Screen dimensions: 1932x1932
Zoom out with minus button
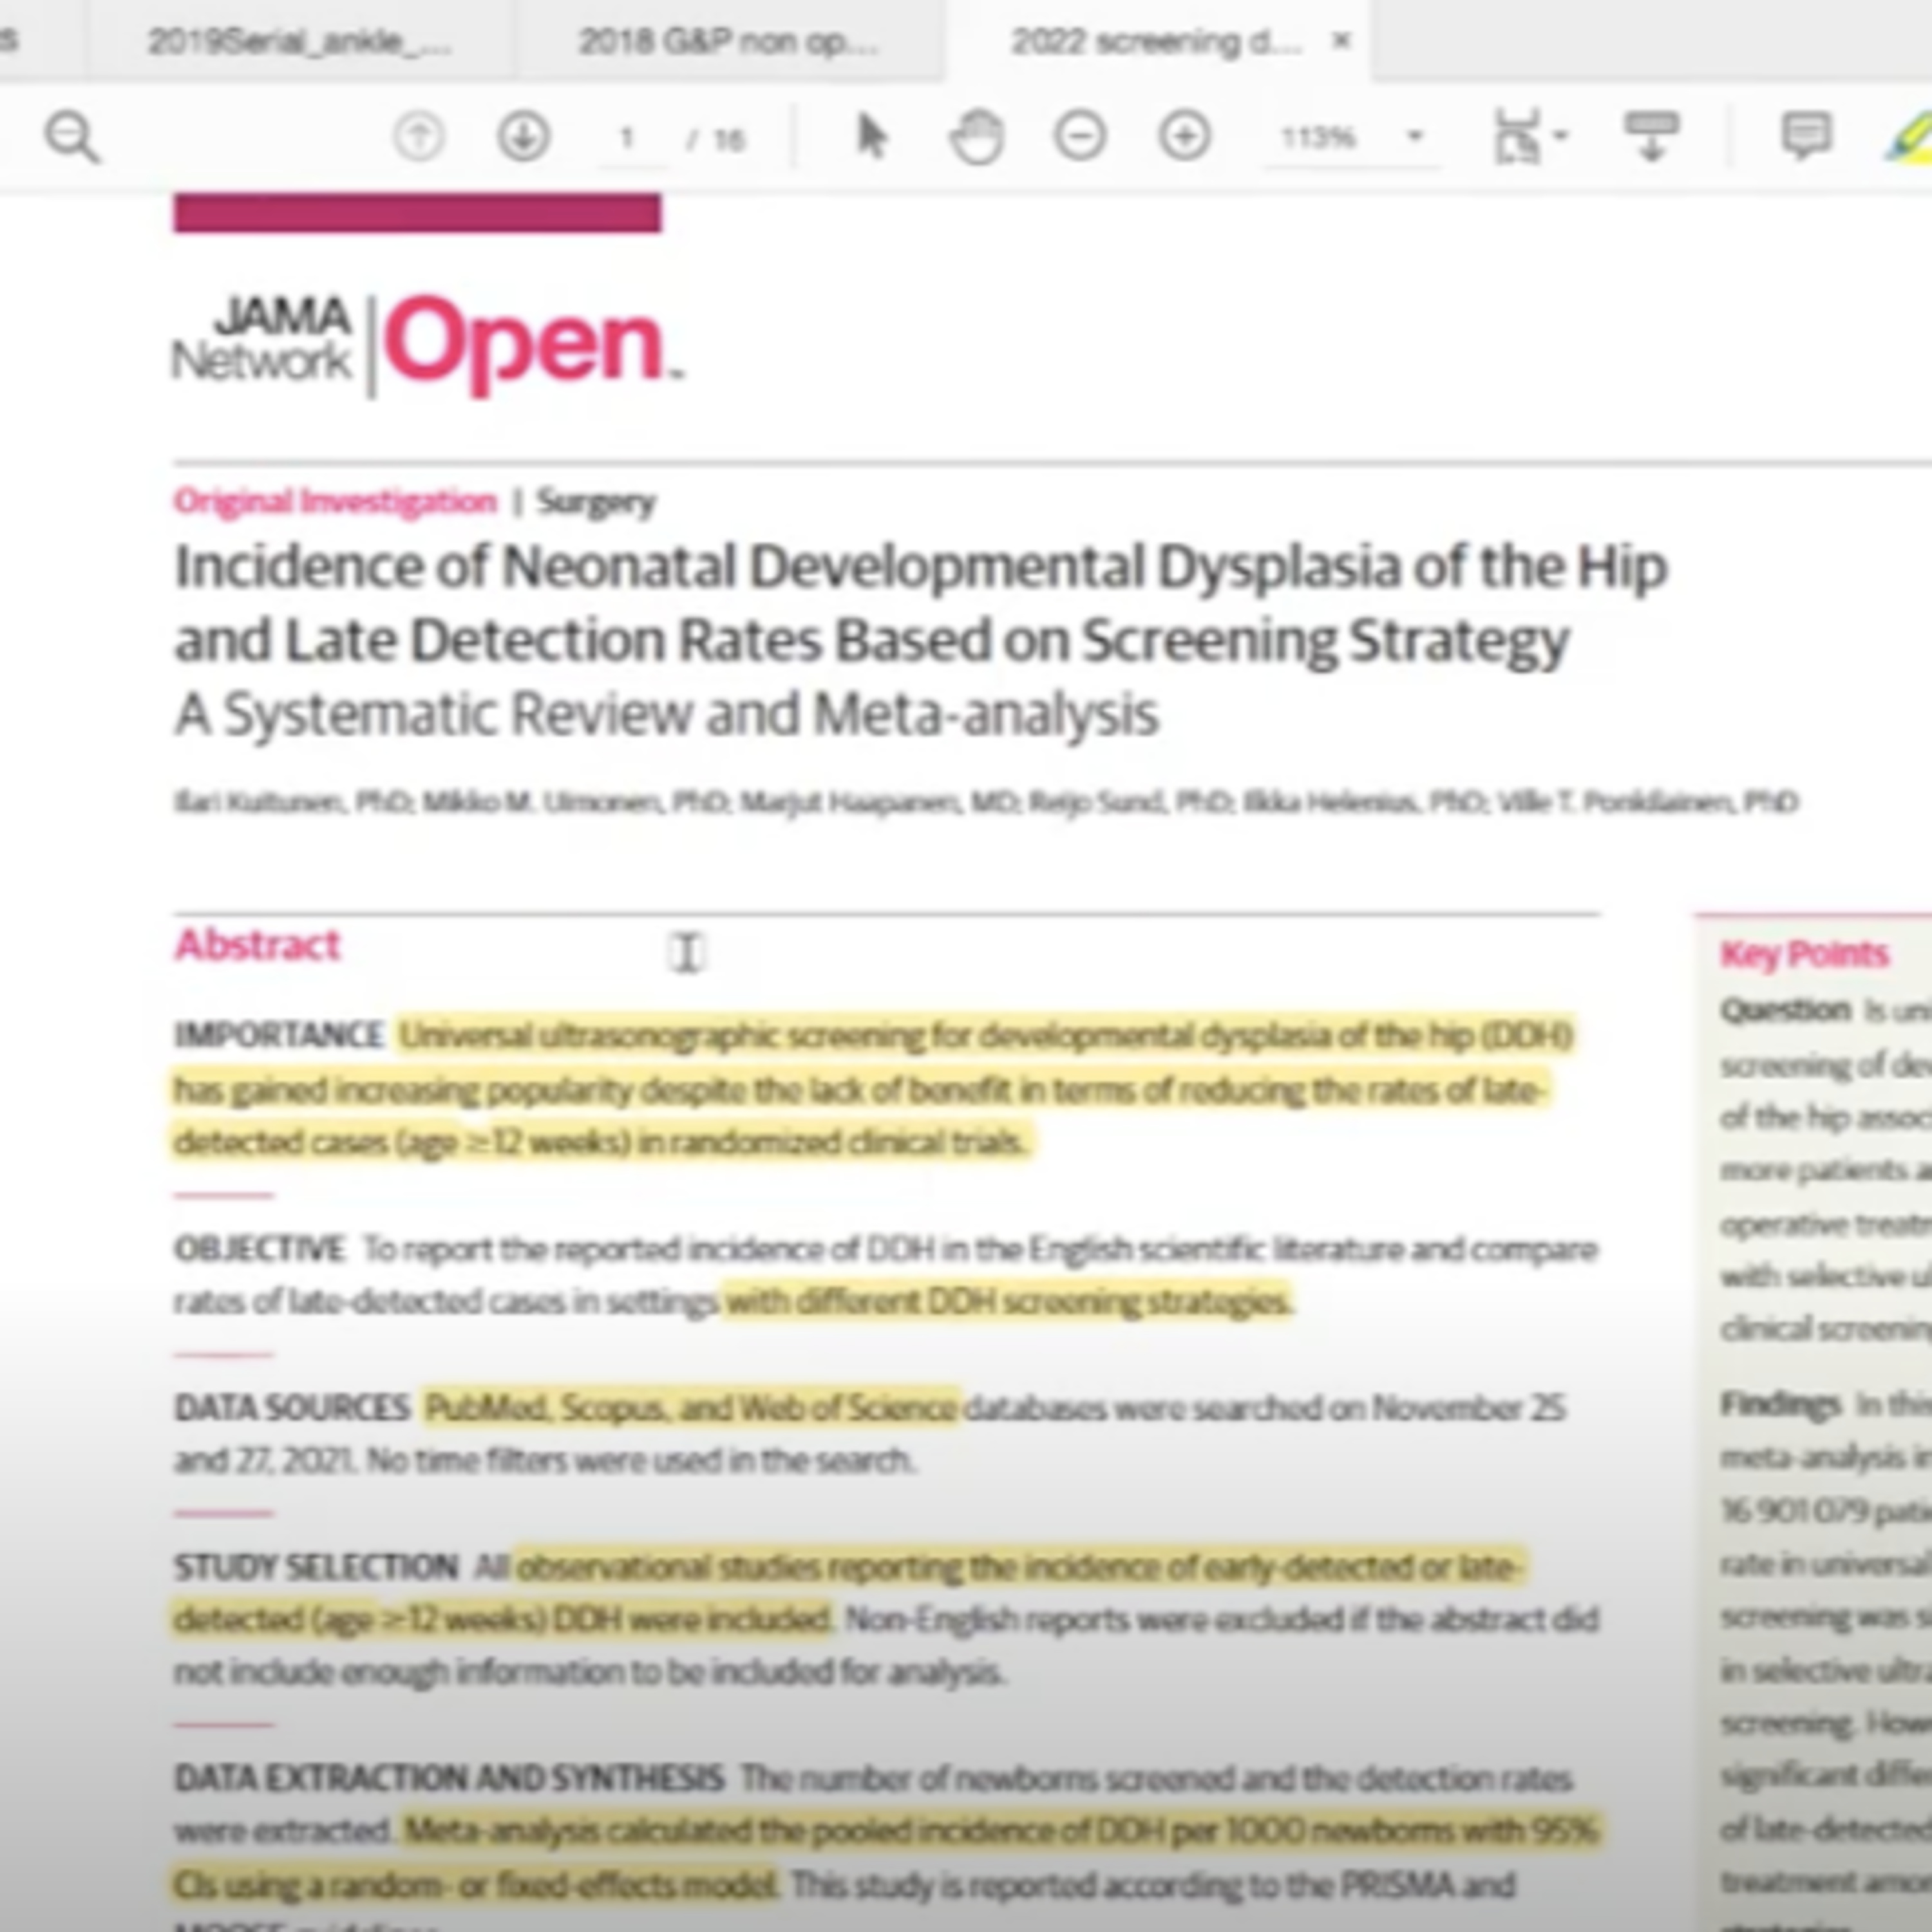click(1080, 136)
